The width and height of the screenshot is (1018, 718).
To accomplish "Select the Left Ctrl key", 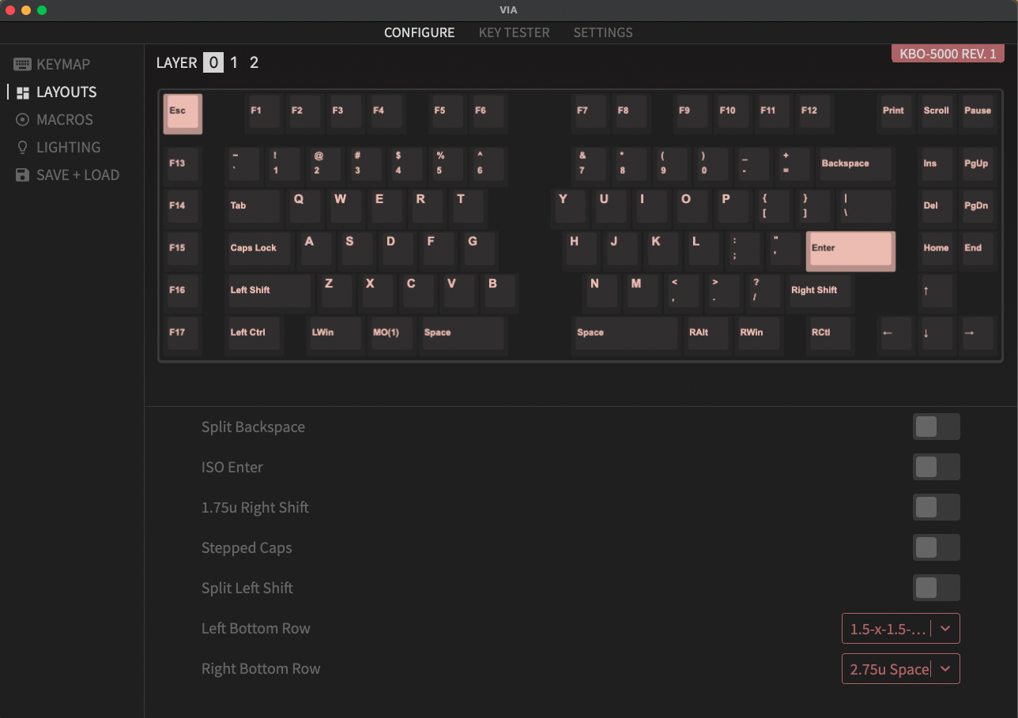I will tap(253, 336).
